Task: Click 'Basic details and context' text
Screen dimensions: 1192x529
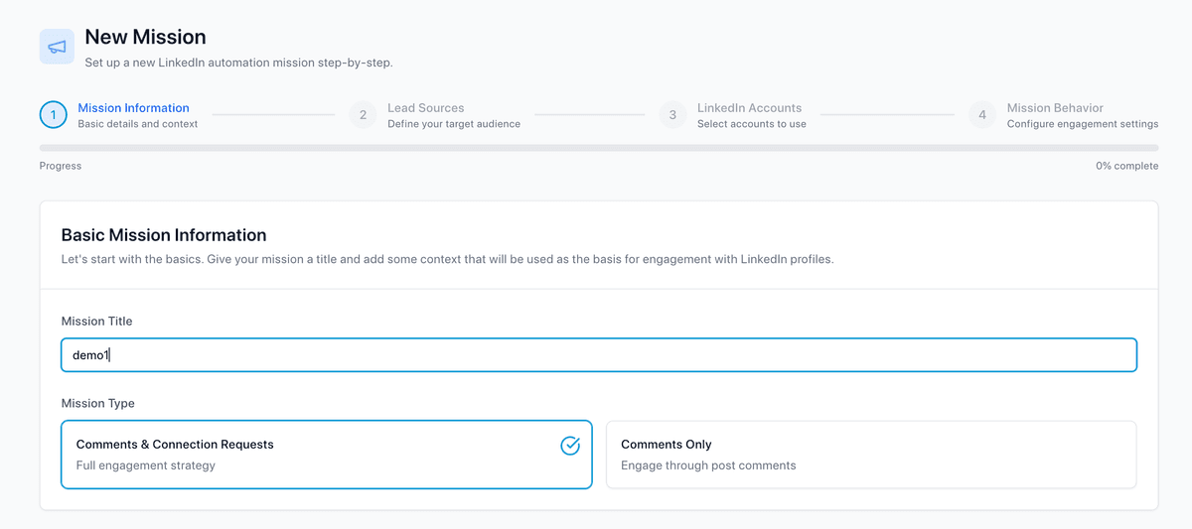Action: tap(138, 124)
